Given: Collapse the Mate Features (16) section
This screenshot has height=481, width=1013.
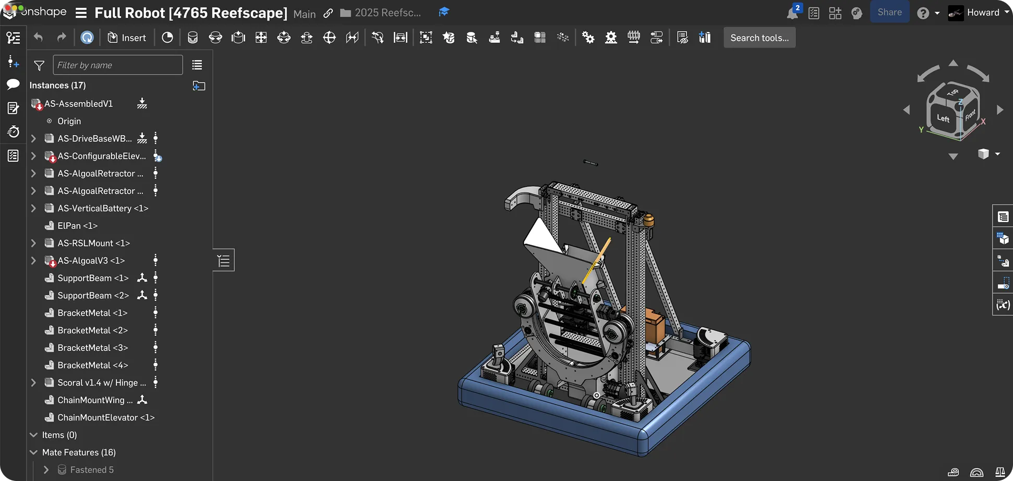Looking at the screenshot, I should coord(33,452).
